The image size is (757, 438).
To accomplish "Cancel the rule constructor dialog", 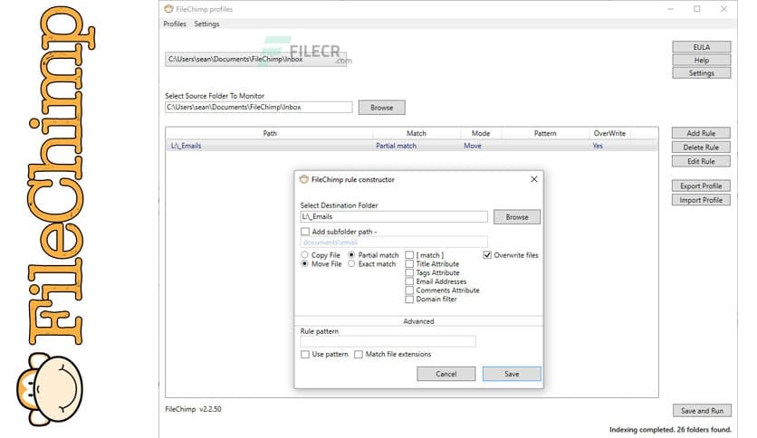I will [x=446, y=374].
